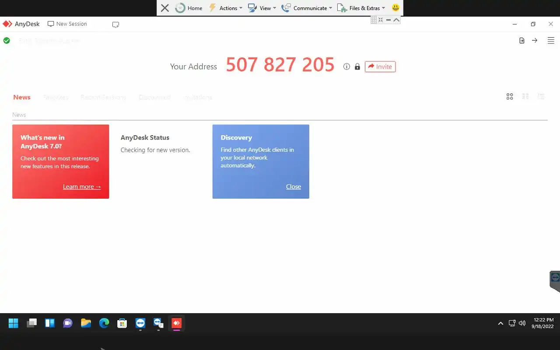
Task: Open the TeamViewer side panel tab on the right edge
Action: (x=555, y=281)
